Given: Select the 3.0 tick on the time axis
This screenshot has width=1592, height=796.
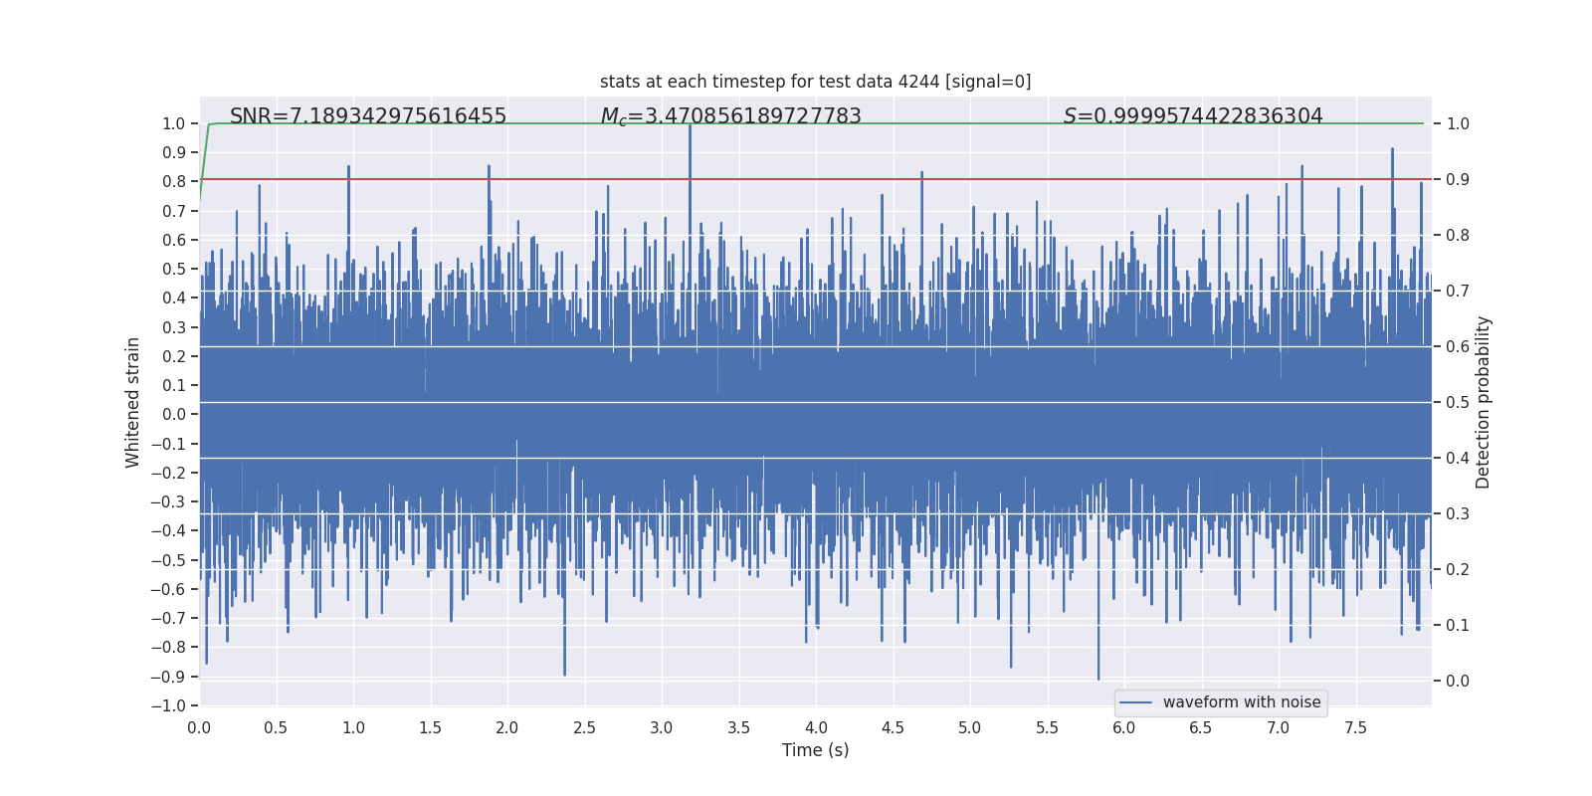Looking at the screenshot, I should (662, 728).
